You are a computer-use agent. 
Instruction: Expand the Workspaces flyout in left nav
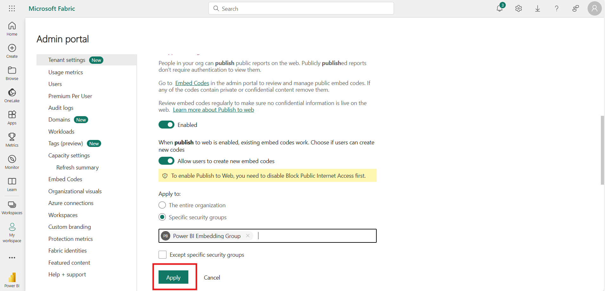pos(12,208)
